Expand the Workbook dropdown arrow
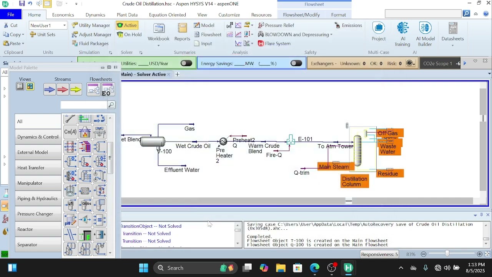 click(158, 45)
